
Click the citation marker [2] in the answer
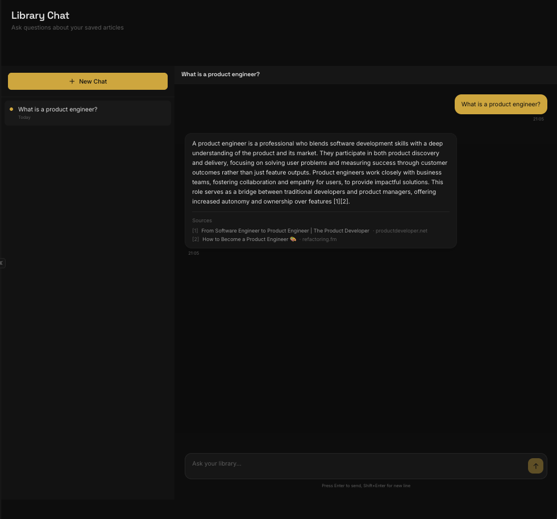(343, 201)
